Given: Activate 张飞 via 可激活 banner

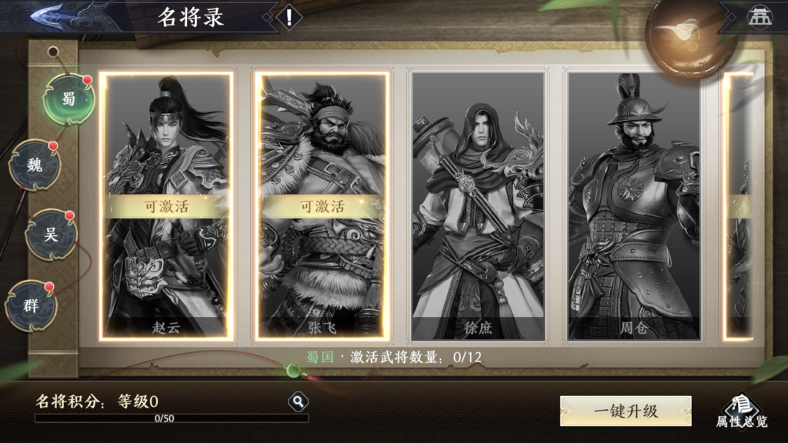Looking at the screenshot, I should (x=322, y=206).
